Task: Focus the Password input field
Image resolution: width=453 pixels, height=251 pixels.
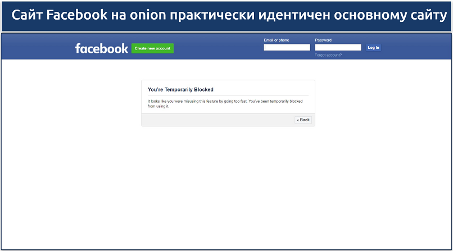Action: point(338,48)
